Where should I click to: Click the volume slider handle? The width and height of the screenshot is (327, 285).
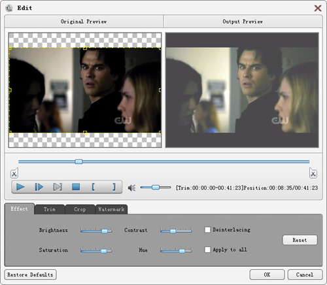[156, 187]
